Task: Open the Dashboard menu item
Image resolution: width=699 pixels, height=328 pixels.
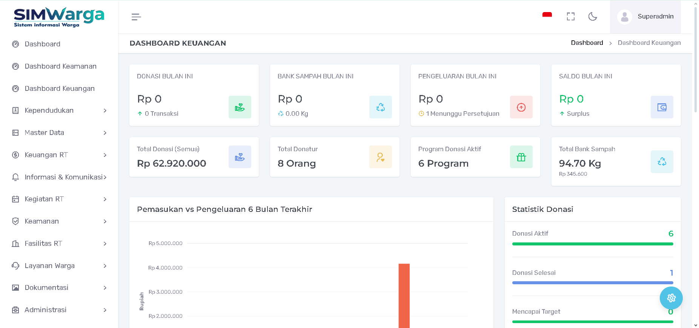Action: pos(59,44)
